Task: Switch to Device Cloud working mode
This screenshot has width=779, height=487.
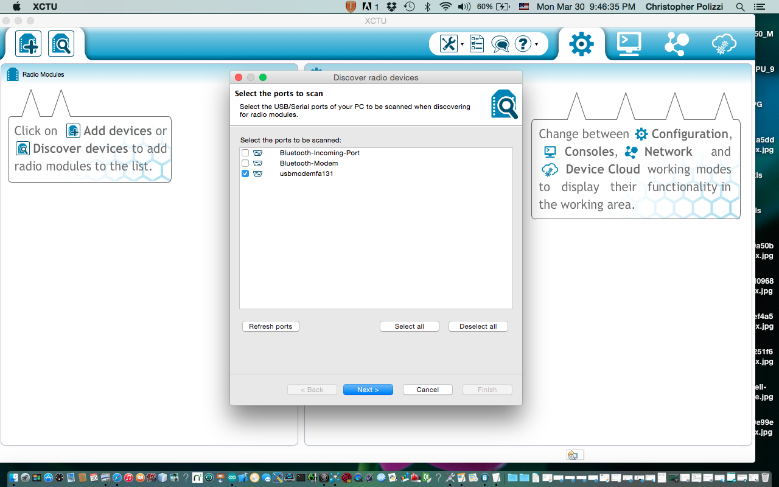Action: (724, 44)
